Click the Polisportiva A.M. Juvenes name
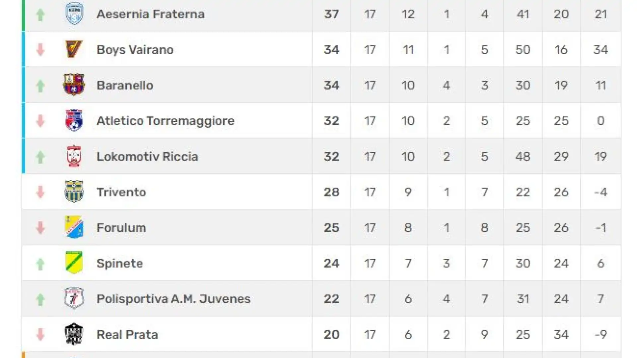 (x=174, y=299)
